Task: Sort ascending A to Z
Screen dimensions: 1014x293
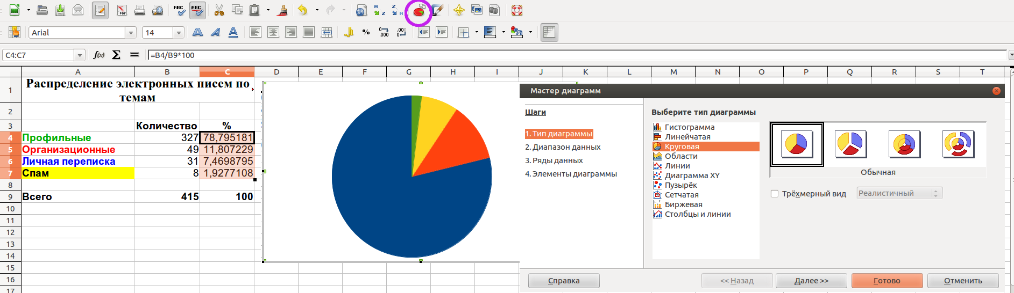Action: 380,10
